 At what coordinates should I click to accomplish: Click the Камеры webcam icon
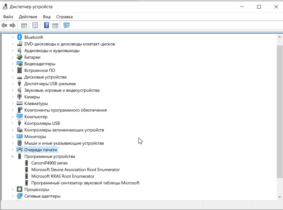[19, 97]
